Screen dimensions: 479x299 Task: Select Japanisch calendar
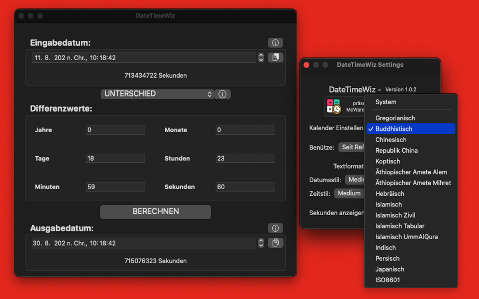[x=411, y=269]
